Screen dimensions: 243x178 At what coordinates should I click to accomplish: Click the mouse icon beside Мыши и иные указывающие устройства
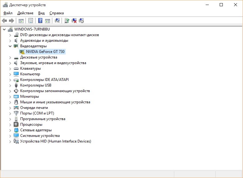(x=16, y=102)
